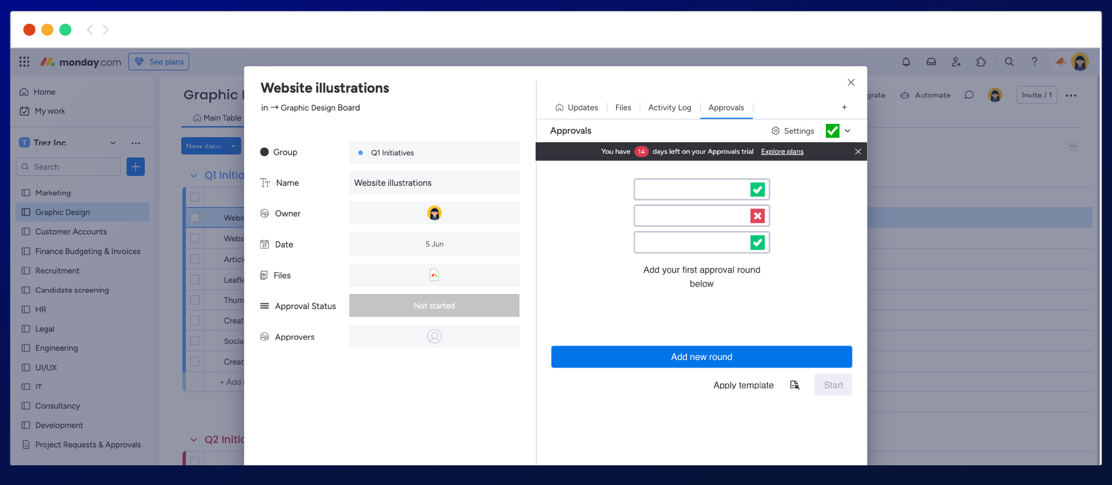Collapse the Q1 Initiatives group
The image size is (1112, 485).
(194, 175)
